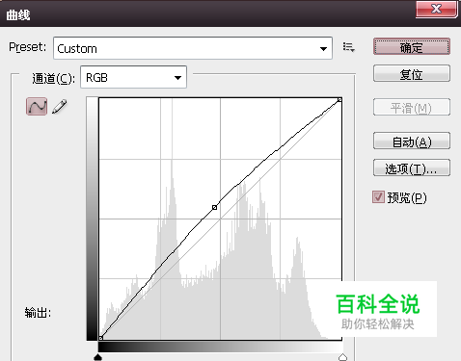Open the preset options menu icon
The width and height of the screenshot is (461, 361).
tap(348, 48)
